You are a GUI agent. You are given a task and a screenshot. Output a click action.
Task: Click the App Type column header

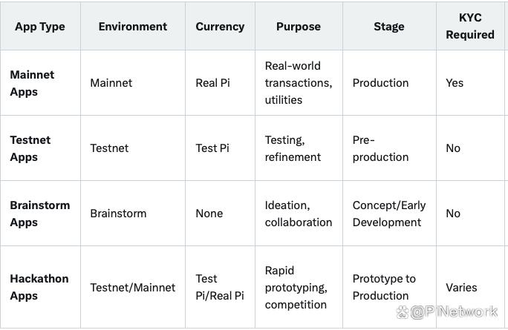point(40,26)
